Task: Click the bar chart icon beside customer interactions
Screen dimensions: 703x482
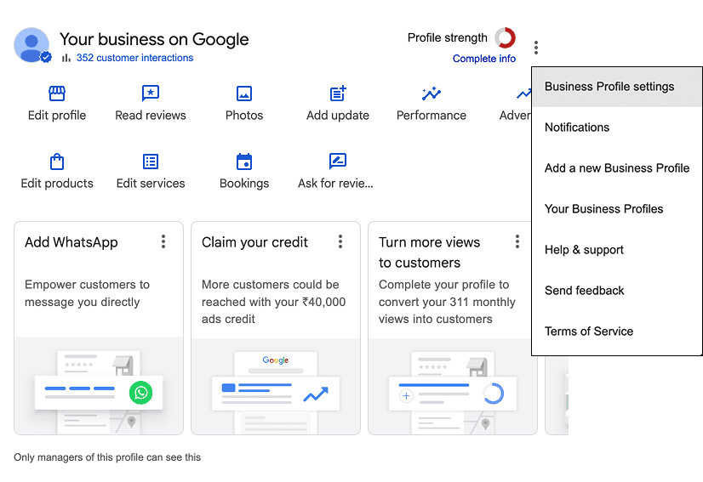Action: [x=66, y=58]
